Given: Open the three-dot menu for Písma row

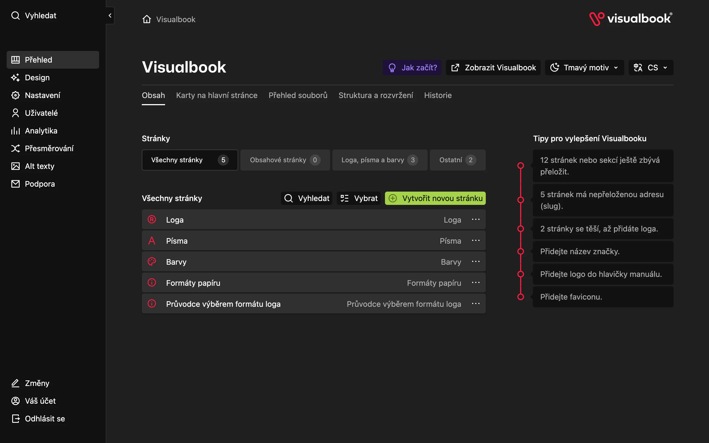Looking at the screenshot, I should point(476,241).
